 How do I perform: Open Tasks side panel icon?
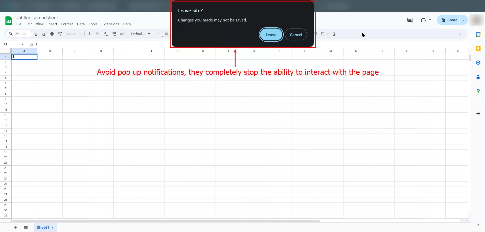coord(478,63)
